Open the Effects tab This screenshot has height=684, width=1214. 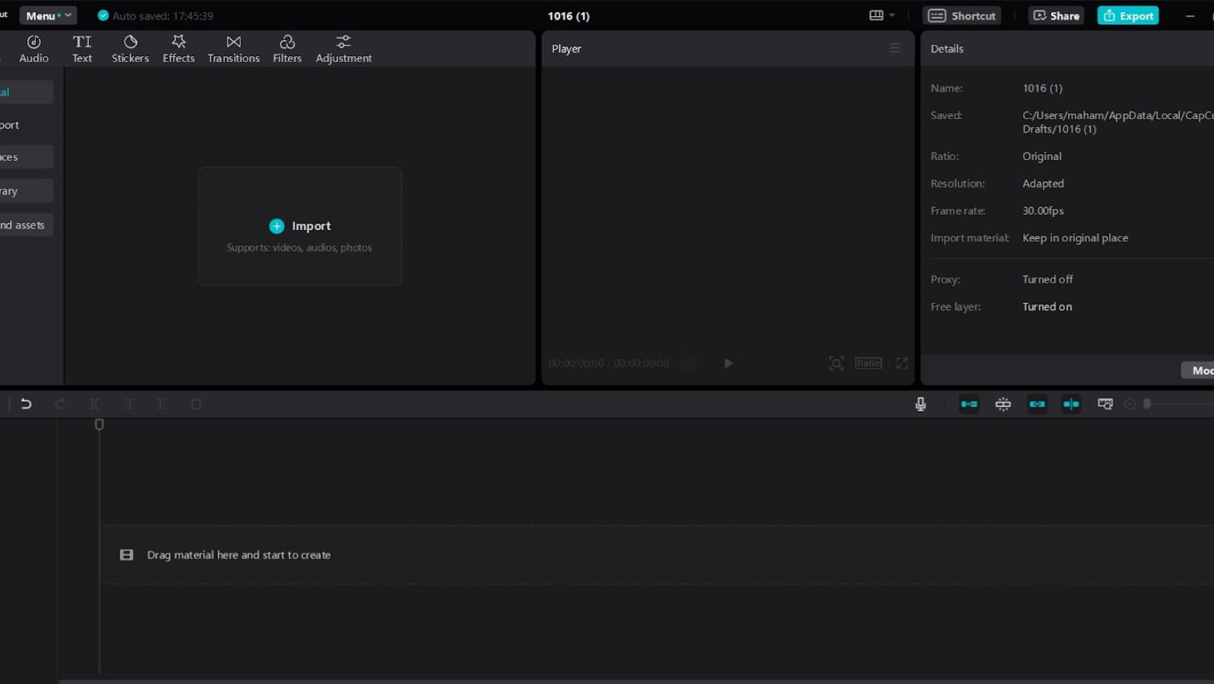click(x=178, y=49)
